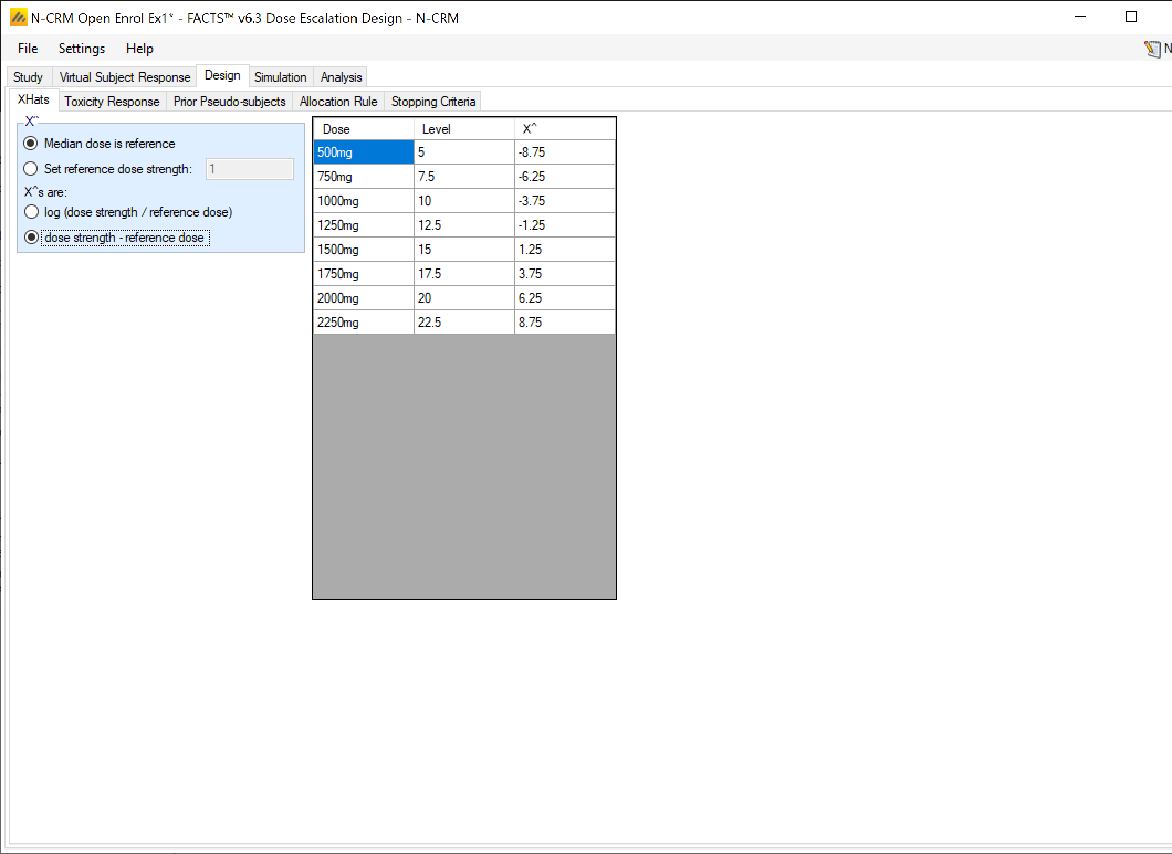
Task: Open the Help menu
Action: point(139,49)
